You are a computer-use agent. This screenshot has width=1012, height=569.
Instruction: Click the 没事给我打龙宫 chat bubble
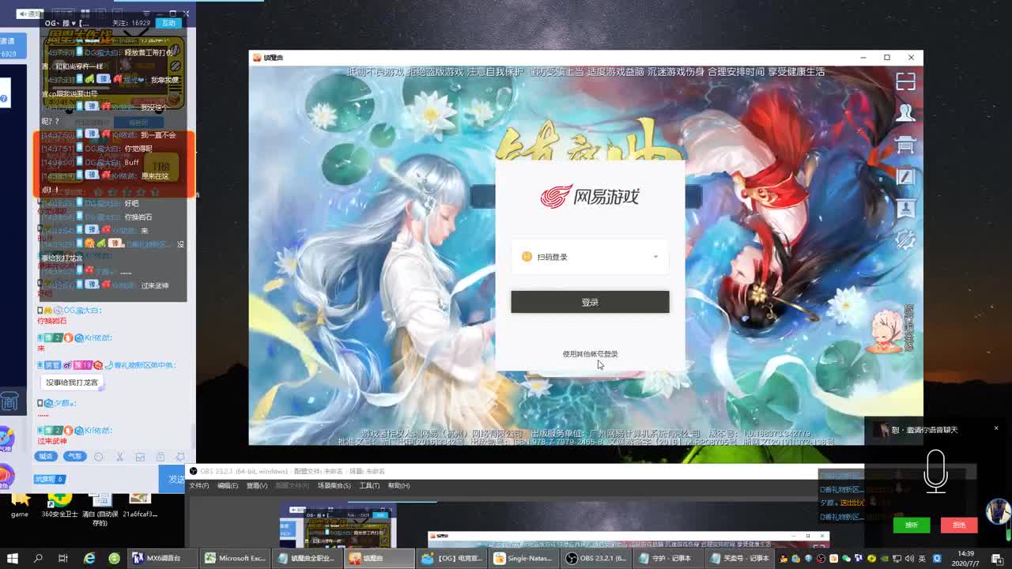[72, 382]
